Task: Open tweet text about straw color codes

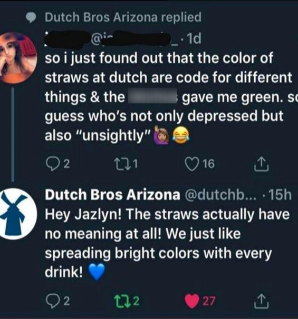Action: [x=169, y=97]
